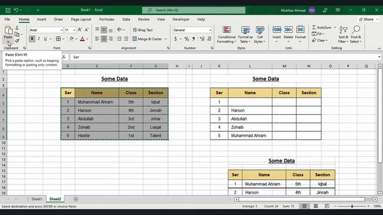The height and width of the screenshot is (215, 383).
Task: Apply Comma Style
Action: [193, 39]
